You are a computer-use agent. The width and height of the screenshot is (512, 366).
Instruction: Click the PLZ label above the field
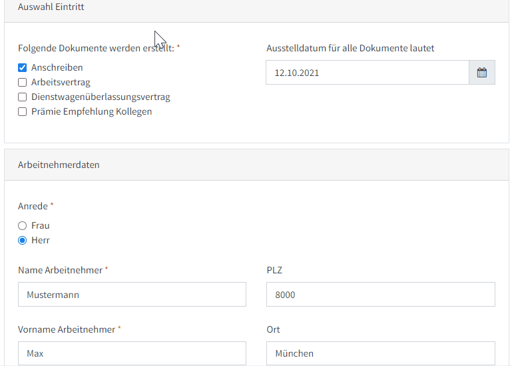[274, 270]
